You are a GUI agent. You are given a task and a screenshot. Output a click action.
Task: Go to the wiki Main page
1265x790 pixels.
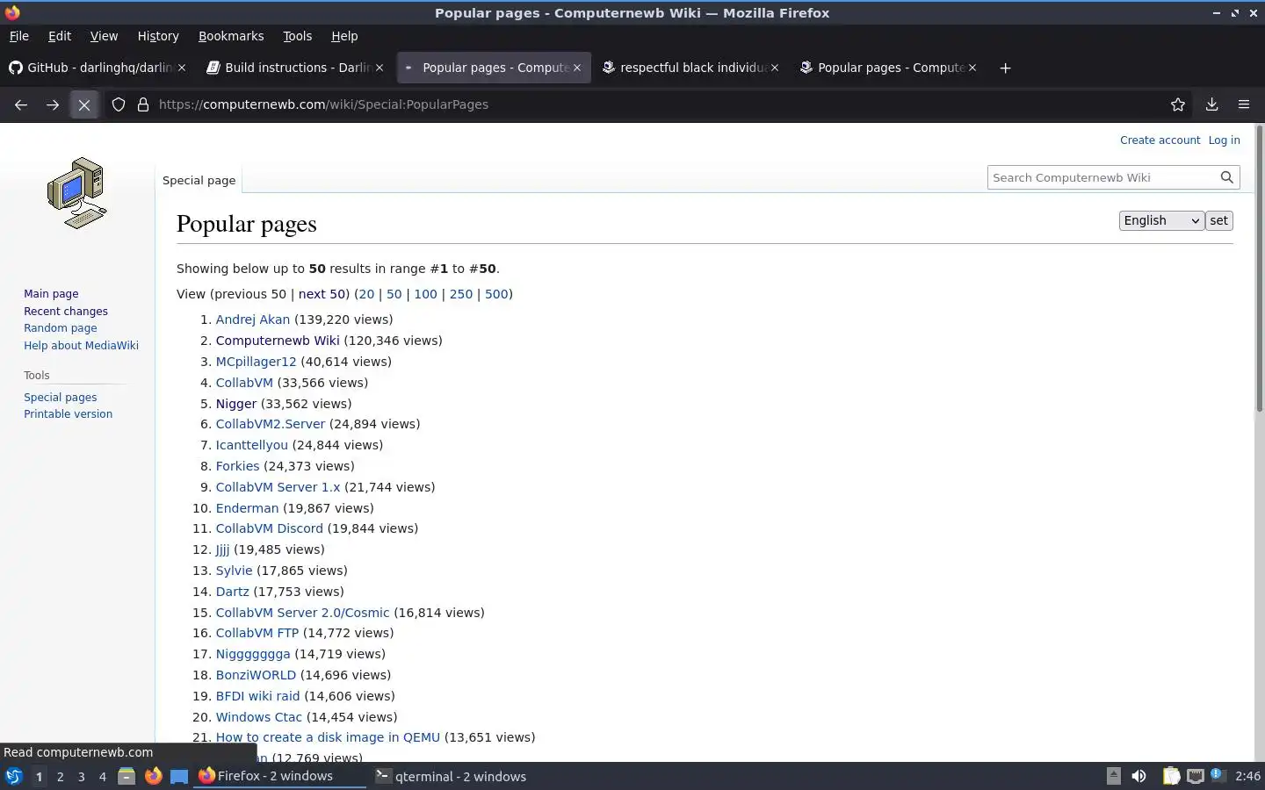51,294
